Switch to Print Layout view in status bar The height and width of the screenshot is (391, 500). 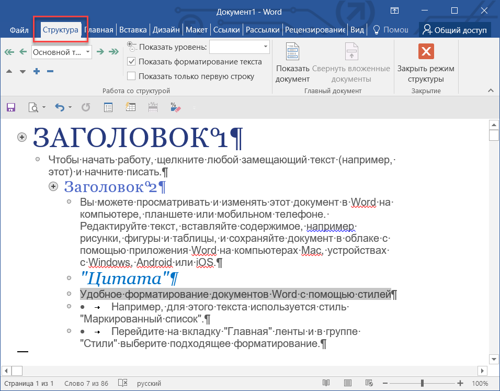[348, 383]
